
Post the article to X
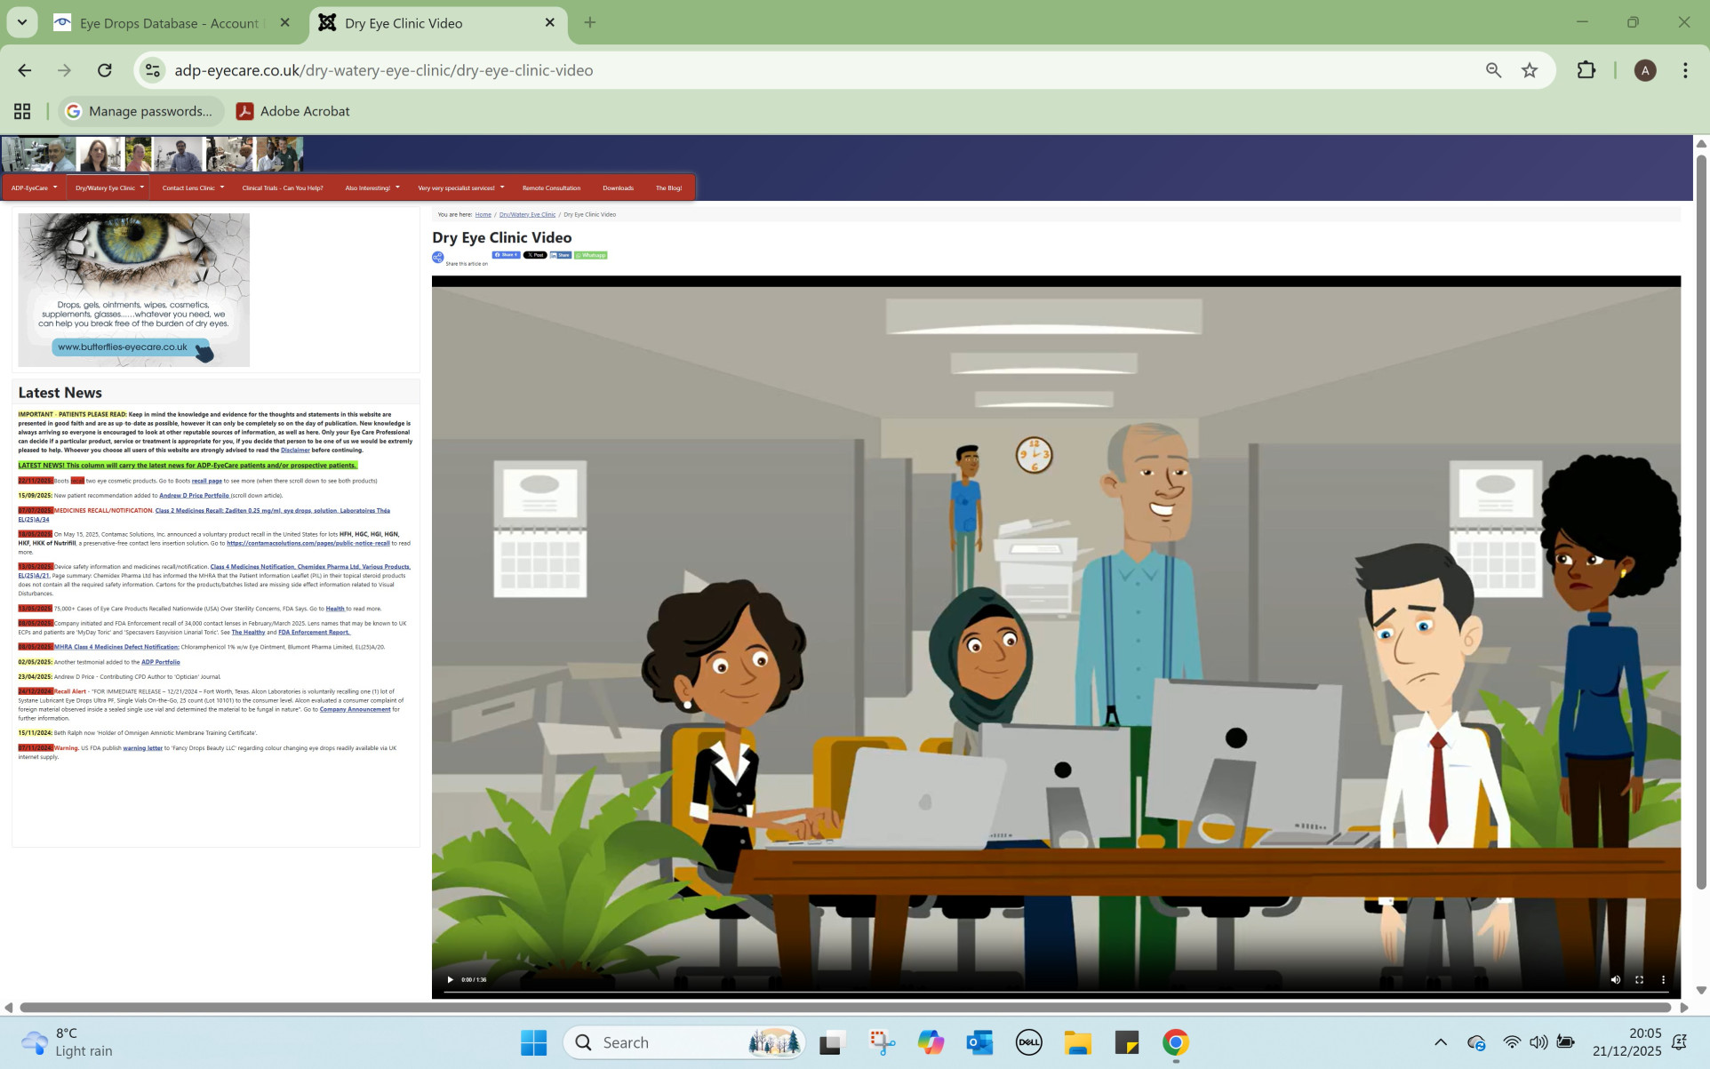click(x=535, y=255)
